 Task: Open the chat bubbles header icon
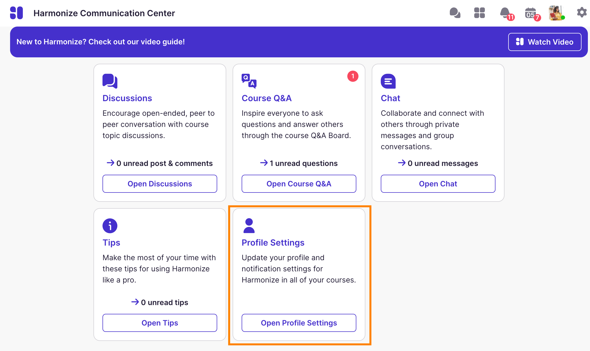tap(455, 13)
